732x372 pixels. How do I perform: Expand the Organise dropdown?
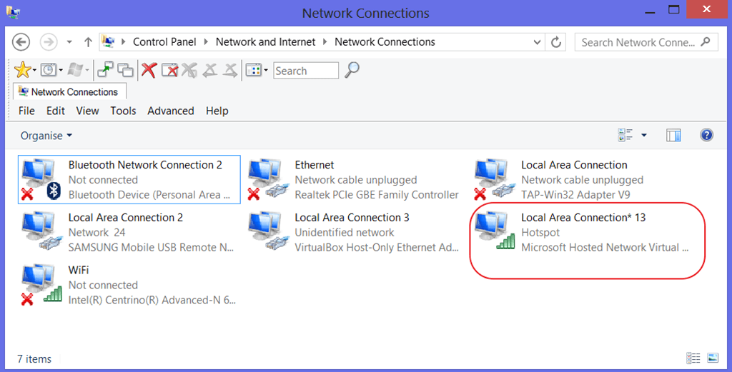[x=46, y=136]
